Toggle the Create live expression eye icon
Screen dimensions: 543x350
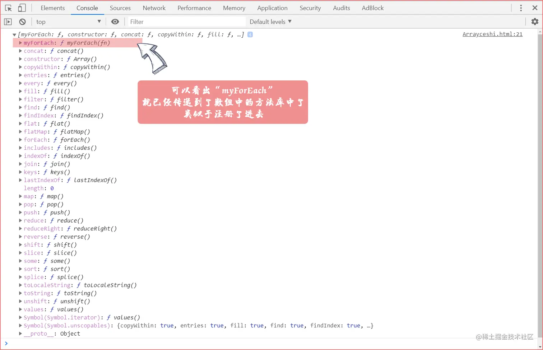115,22
